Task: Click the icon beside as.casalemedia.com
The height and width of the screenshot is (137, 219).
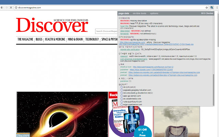Action: 121,99
